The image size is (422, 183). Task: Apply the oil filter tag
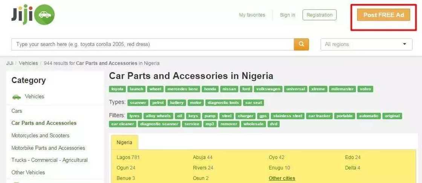pos(179,116)
